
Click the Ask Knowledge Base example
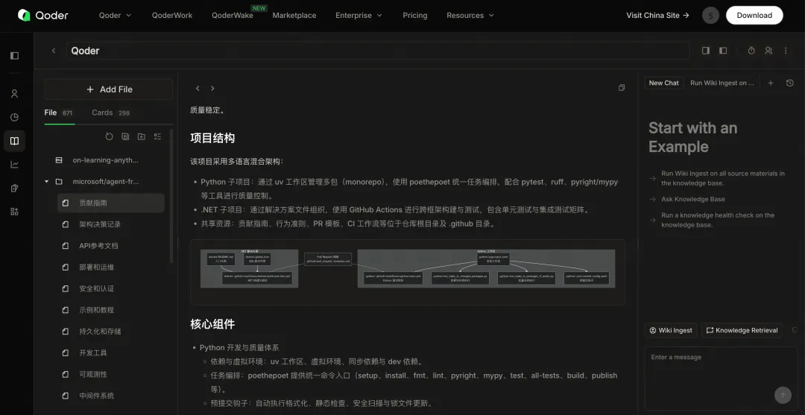(687, 199)
